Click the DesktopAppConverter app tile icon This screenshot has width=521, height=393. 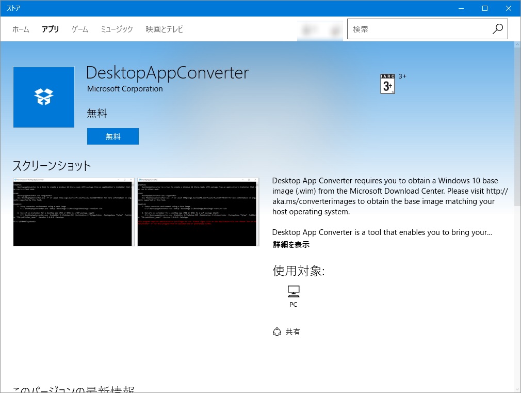(44, 97)
